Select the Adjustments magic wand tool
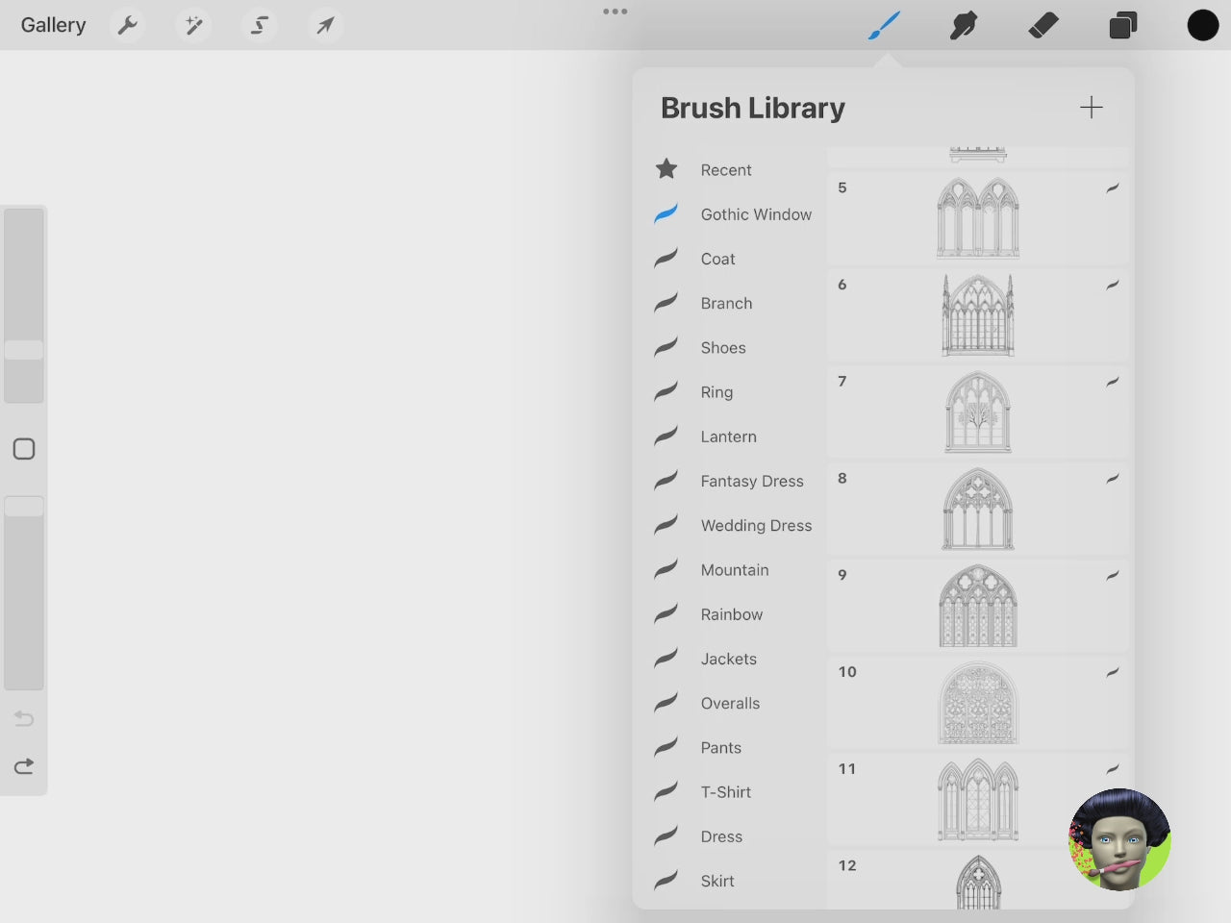 193,25
